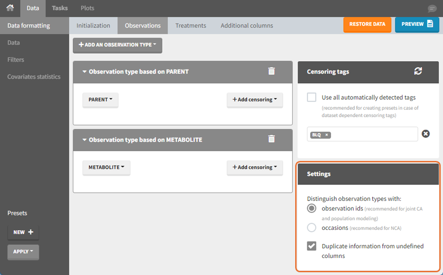Refresh censoring tags with the reload icon

[x=418, y=71]
